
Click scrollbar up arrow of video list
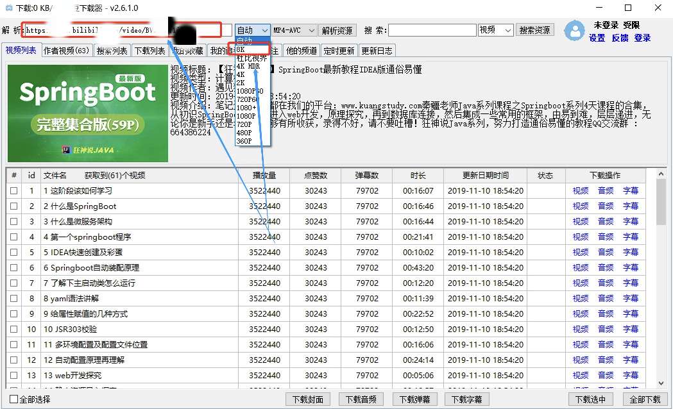pos(661,174)
